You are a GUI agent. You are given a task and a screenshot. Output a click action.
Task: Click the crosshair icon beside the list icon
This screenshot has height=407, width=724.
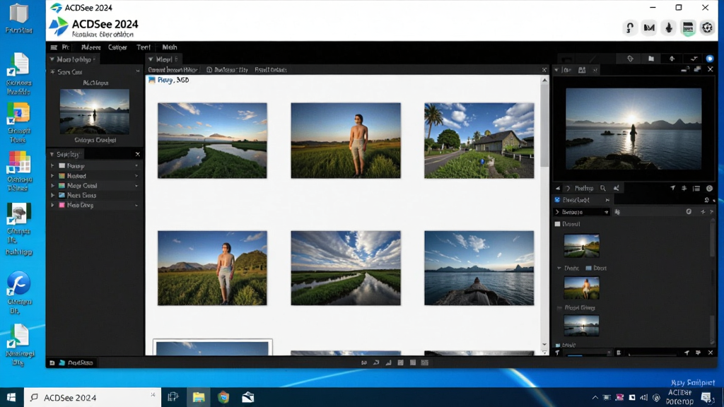pyautogui.click(x=684, y=188)
